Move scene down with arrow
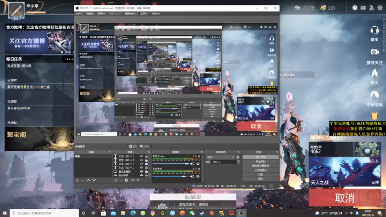 click(x=94, y=180)
